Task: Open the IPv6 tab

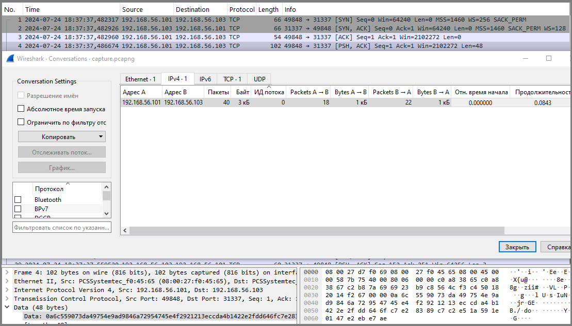Action: pos(205,79)
